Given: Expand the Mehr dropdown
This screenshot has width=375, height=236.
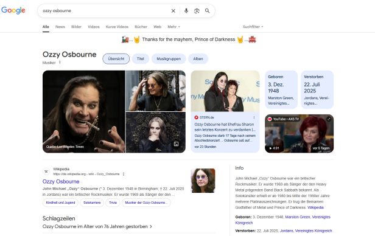Looking at the screenshot, I should [x=173, y=27].
